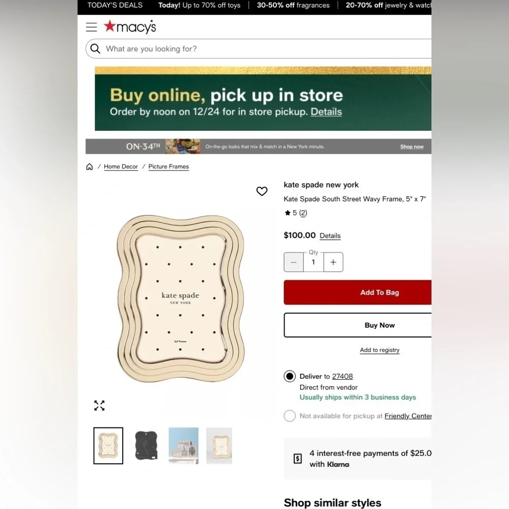The width and height of the screenshot is (509, 509).
Task: View the black back-of-frame thumbnail
Action: pos(146,445)
